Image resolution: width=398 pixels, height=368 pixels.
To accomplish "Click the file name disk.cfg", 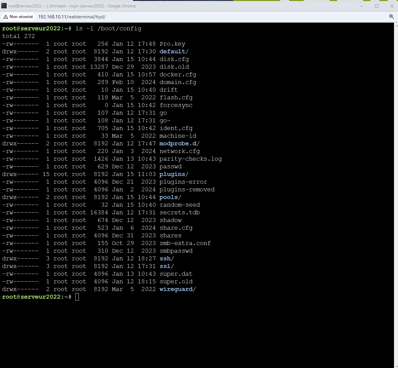I will 174,59.
